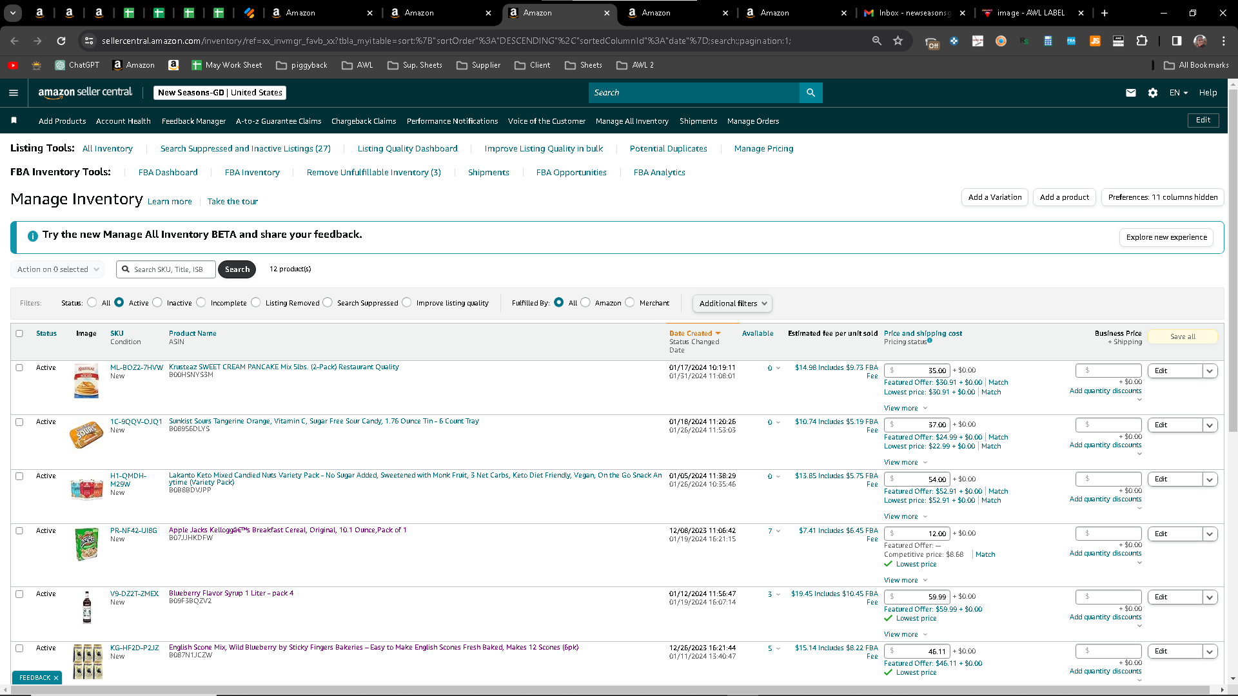The height and width of the screenshot is (696, 1238).
Task: Click the Sunkist Sours product image
Action: click(x=86, y=435)
